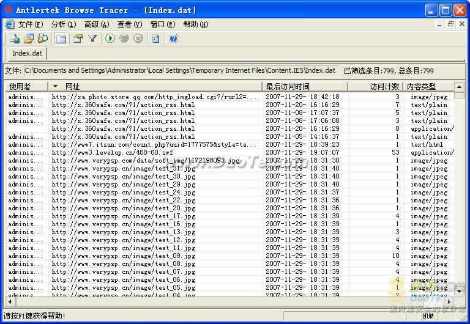Select the test_06.jpg URL row

(x=229, y=279)
